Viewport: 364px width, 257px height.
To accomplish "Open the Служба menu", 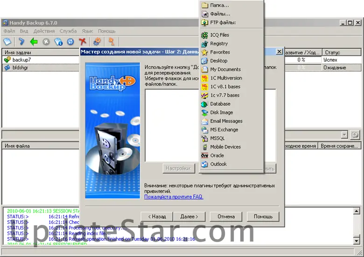I will (x=68, y=31).
